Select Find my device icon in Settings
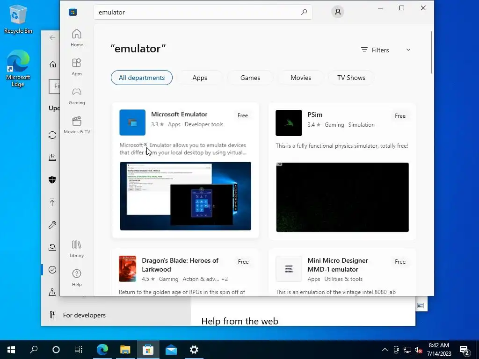This screenshot has height=359, width=479. (52, 292)
